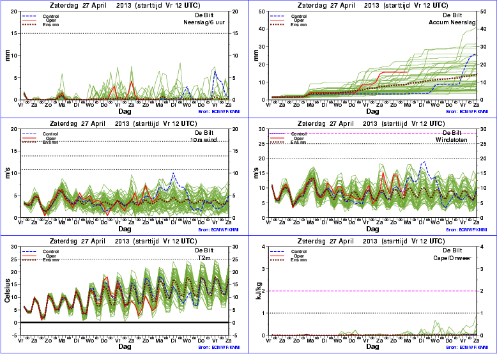Click the red Oper line sample in Accum Neerslag legend

[277, 20]
